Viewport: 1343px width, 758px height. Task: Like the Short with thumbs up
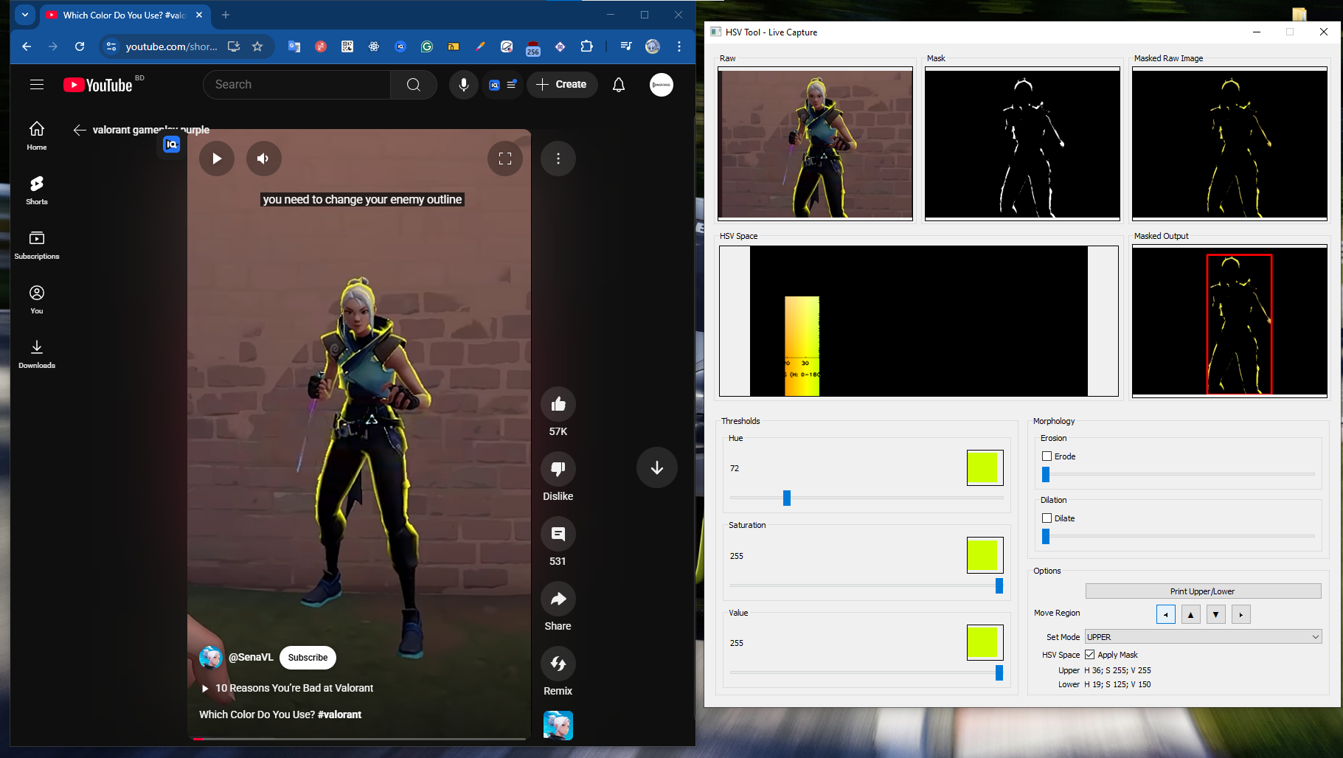(x=558, y=404)
